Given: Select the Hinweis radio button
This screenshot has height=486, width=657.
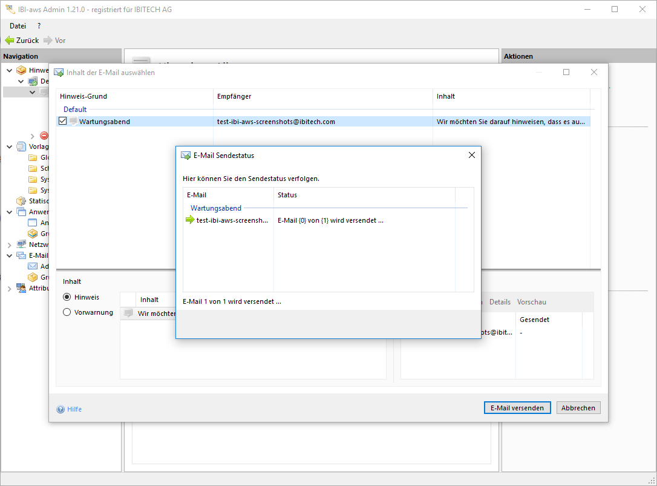Looking at the screenshot, I should pos(67,297).
